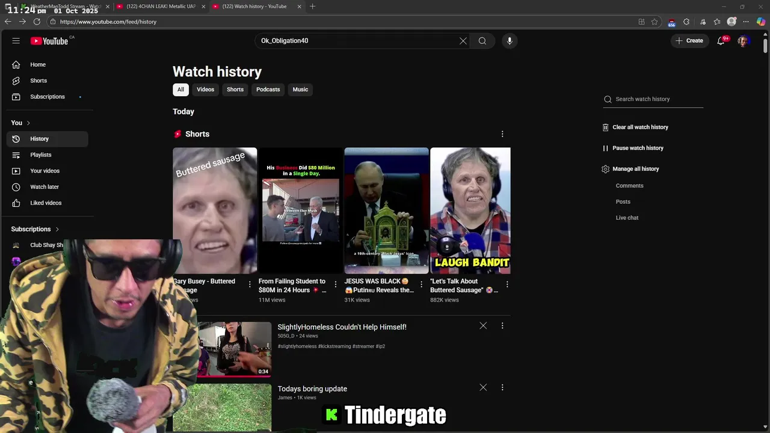Open options for From Failing Student short
770x433 pixels.
pyautogui.click(x=336, y=284)
